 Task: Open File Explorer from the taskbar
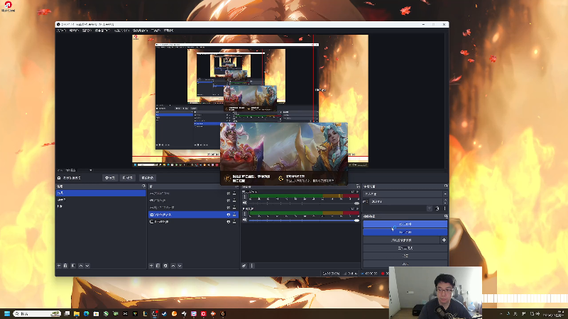[x=77, y=313]
